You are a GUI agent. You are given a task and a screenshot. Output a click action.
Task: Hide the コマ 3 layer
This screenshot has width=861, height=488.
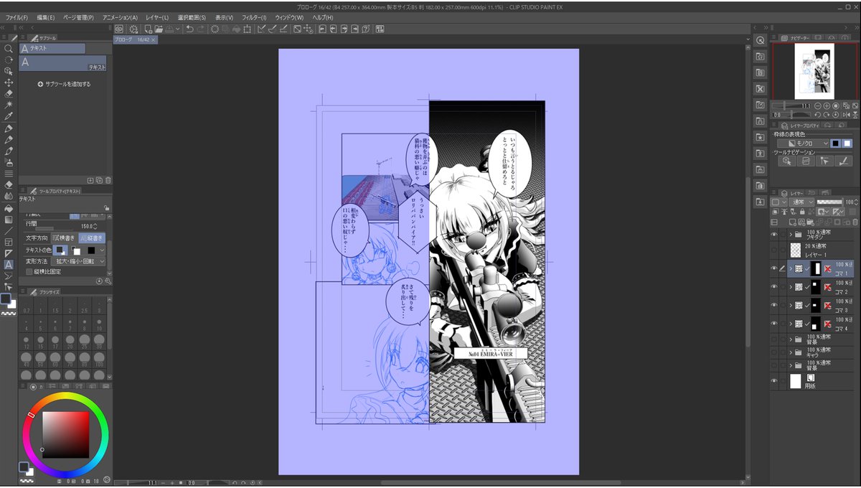coord(774,305)
